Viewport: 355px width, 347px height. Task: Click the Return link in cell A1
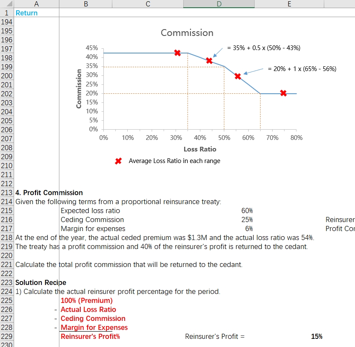click(26, 13)
